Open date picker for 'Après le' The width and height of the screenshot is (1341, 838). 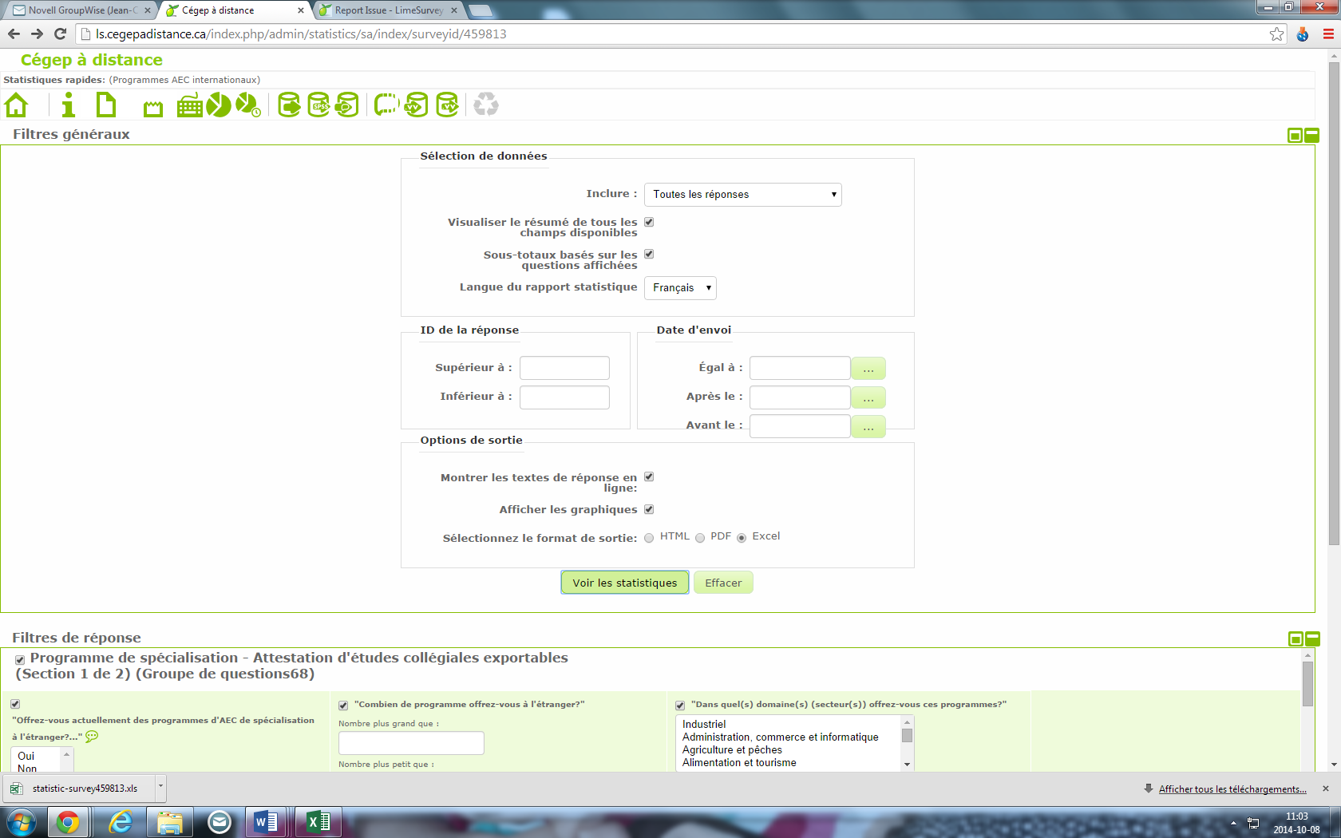[x=868, y=397]
